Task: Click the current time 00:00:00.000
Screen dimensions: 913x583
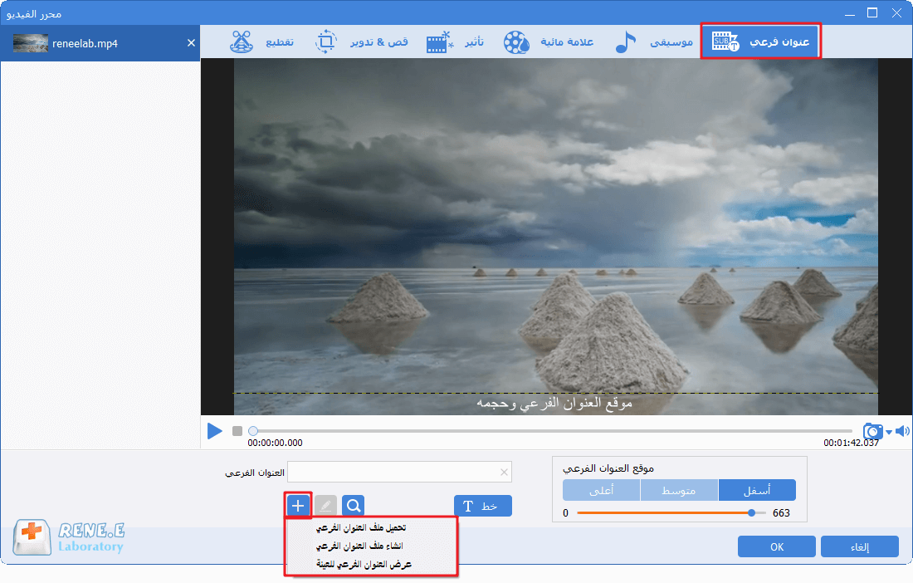Action: 275,443
